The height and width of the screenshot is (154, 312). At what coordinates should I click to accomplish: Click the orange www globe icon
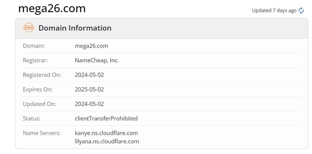tap(29, 28)
